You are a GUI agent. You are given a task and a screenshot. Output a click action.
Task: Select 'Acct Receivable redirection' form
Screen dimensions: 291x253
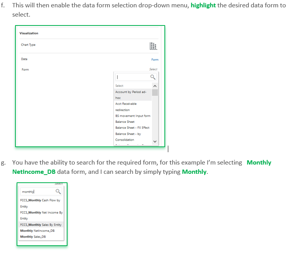coord(133,107)
